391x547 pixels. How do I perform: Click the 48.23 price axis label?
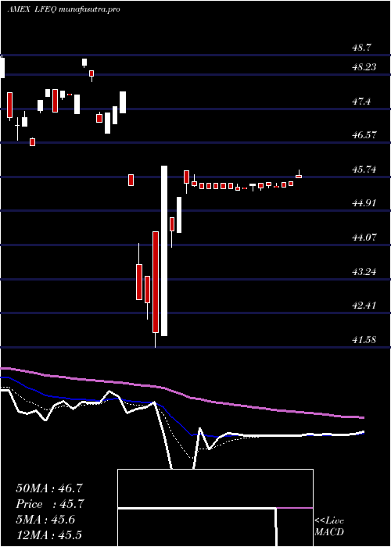tap(364, 67)
